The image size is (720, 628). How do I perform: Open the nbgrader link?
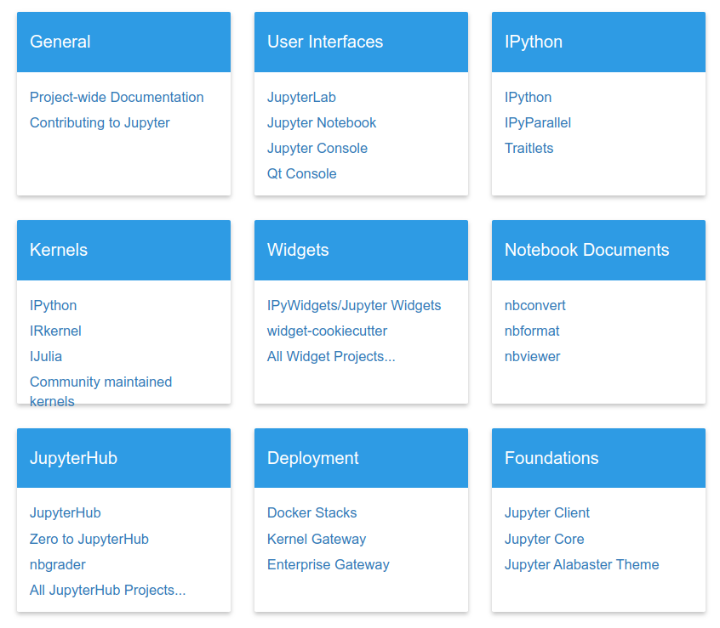coord(57,565)
